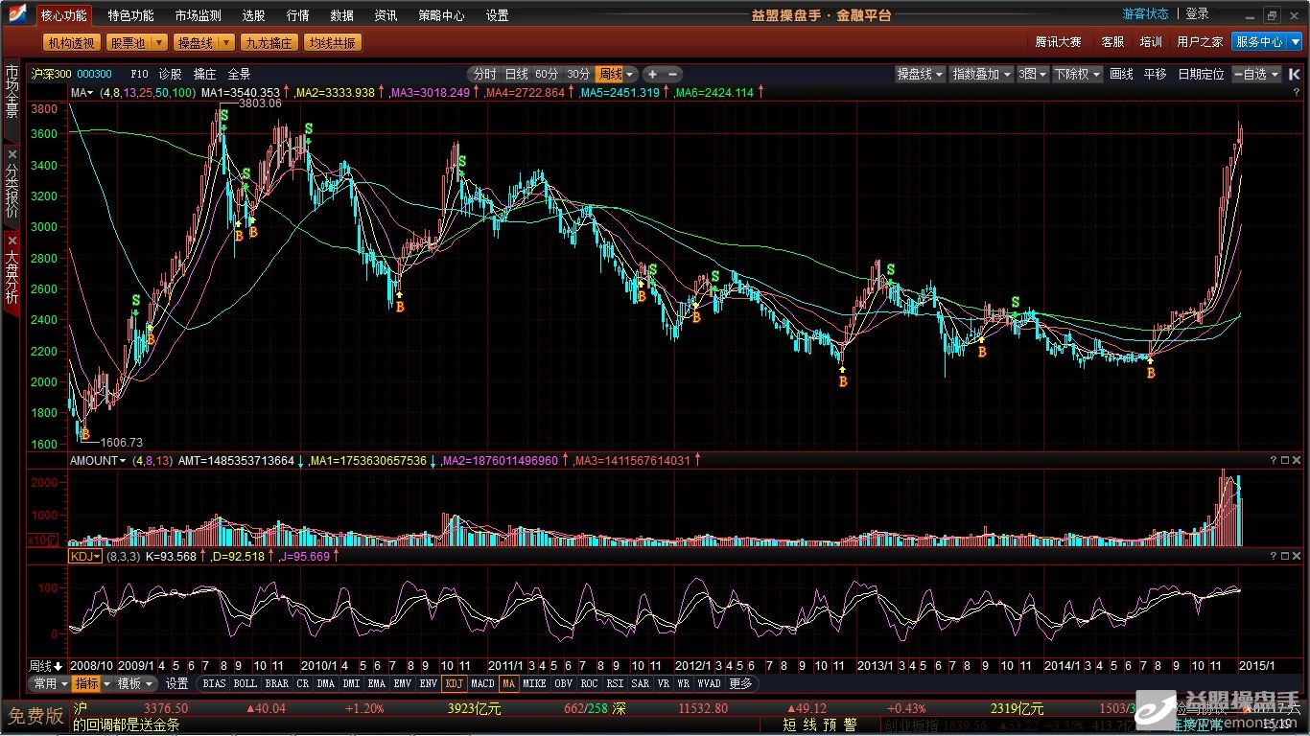Expand the 指数叠加 dropdown

981,74
